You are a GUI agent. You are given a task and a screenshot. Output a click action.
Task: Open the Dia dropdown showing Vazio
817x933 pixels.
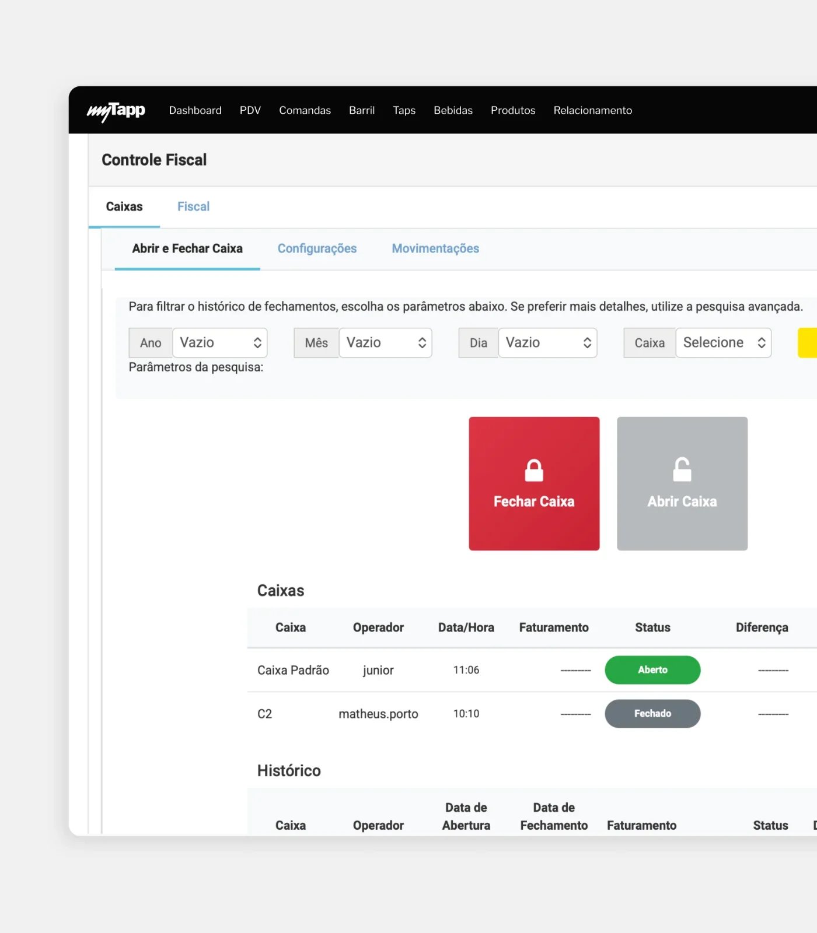tap(547, 343)
